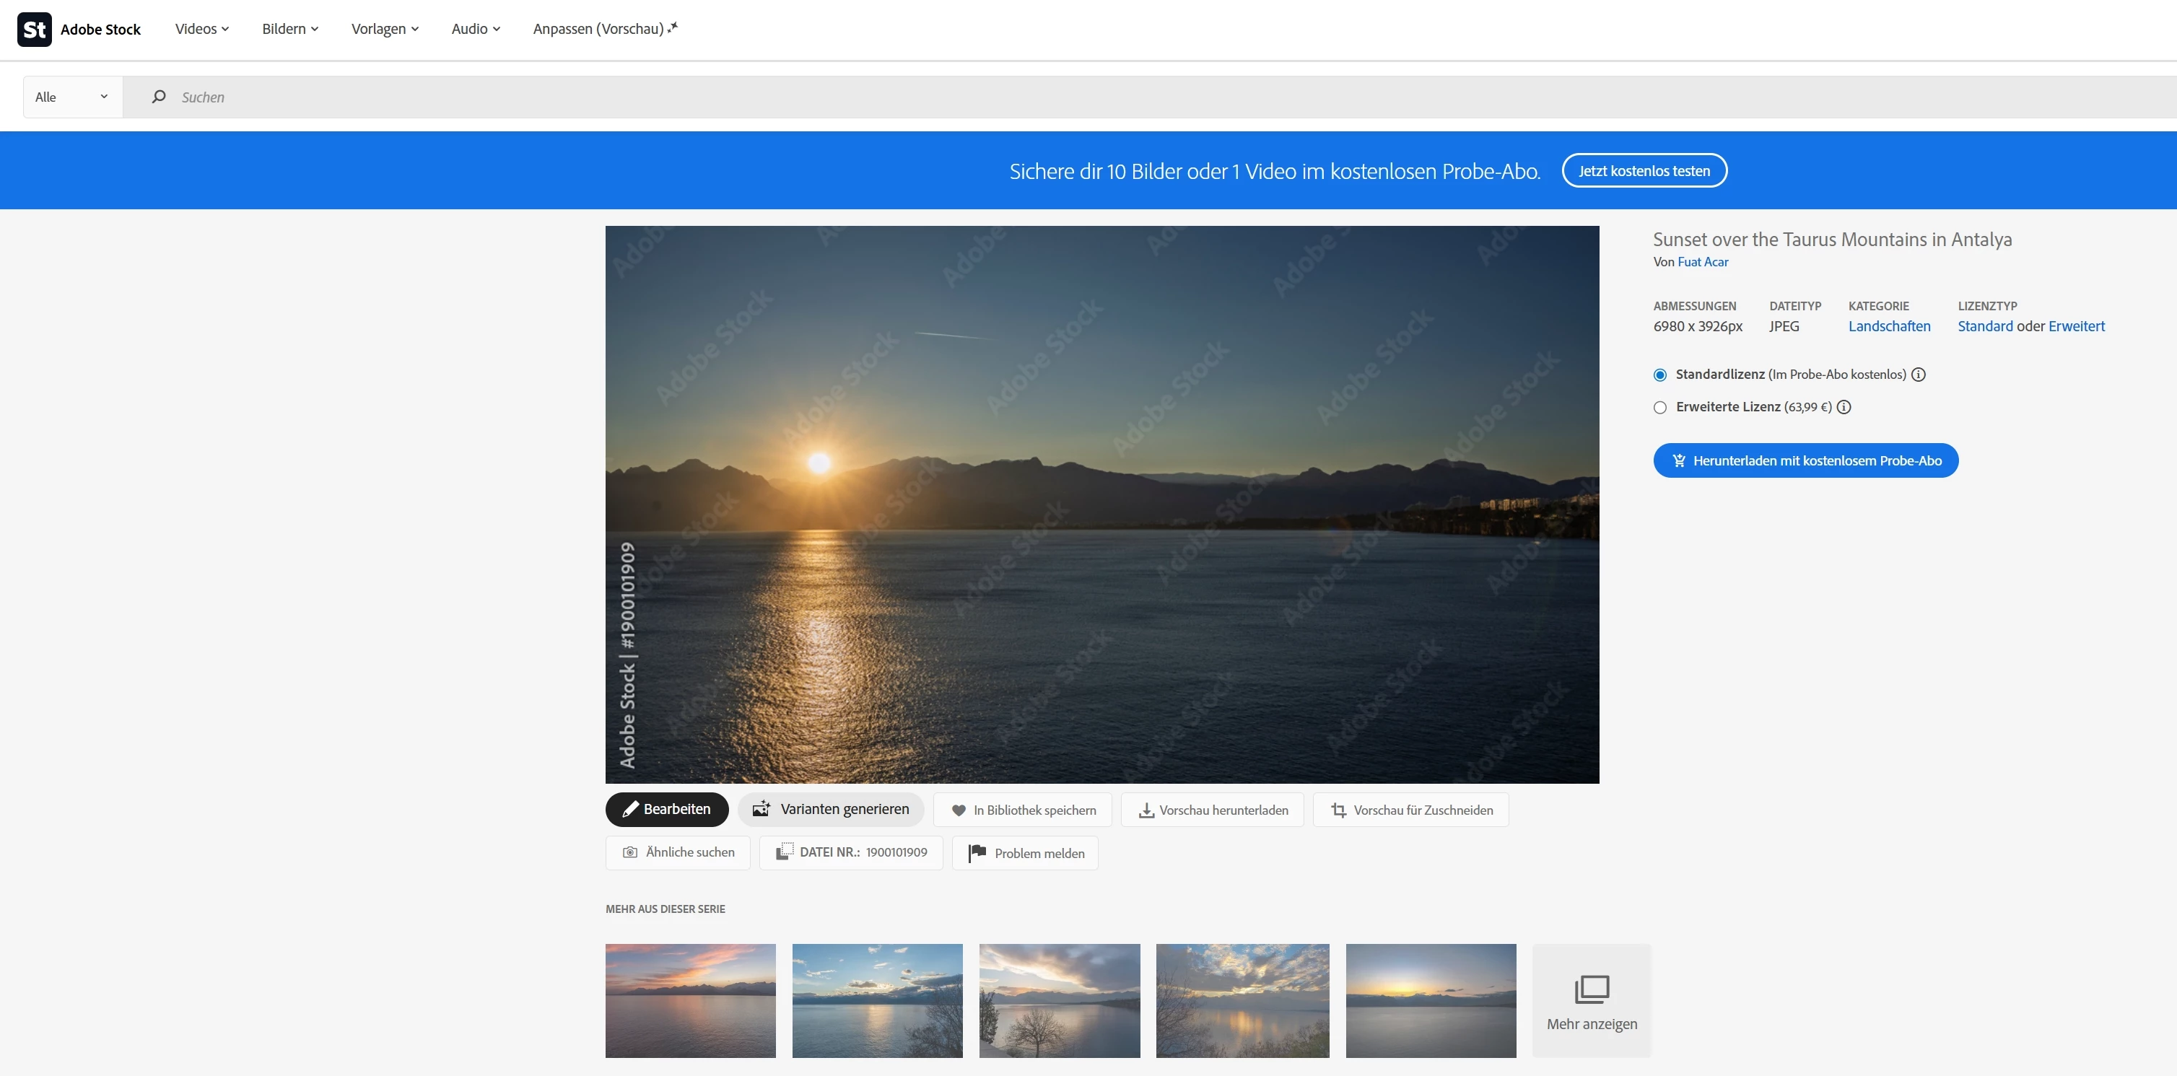The image size is (2177, 1076).
Task: Click the Vorschau herunterladen download icon
Action: (x=1146, y=810)
